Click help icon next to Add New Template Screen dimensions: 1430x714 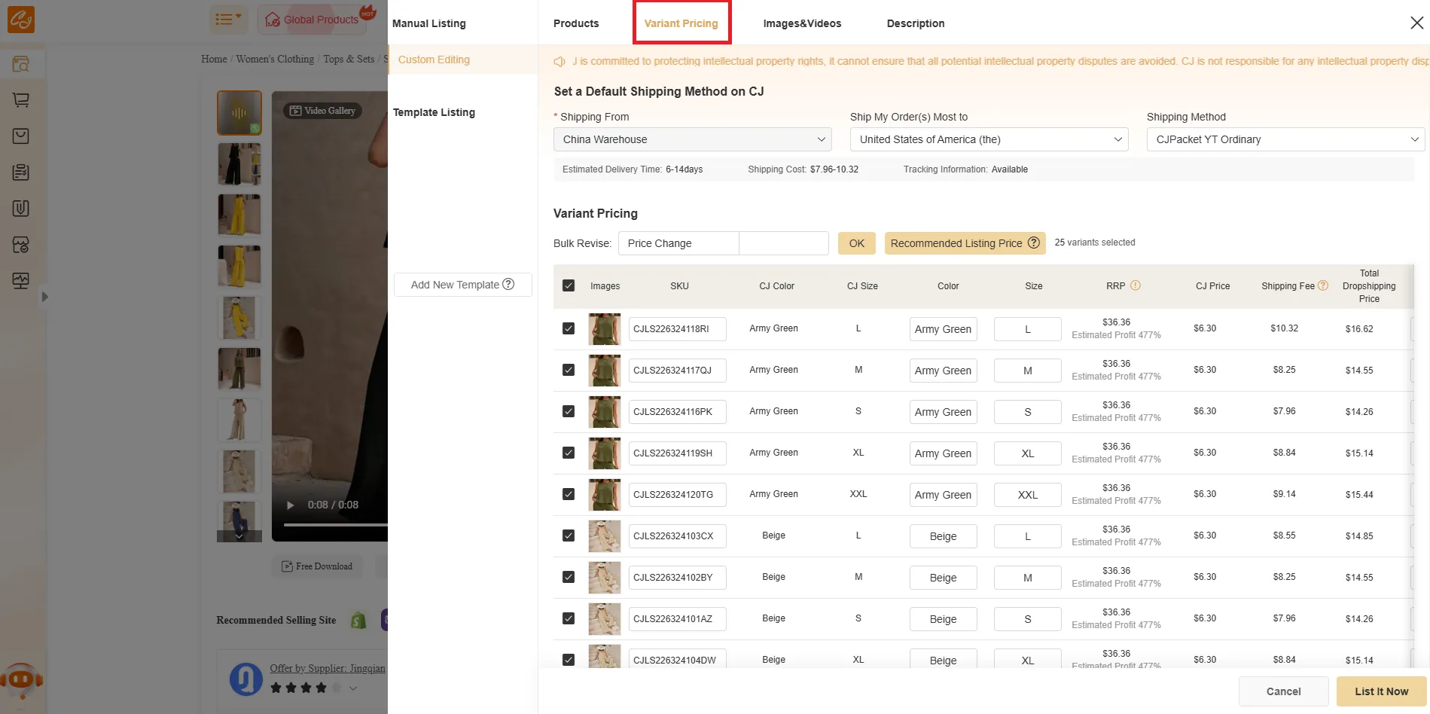pyautogui.click(x=508, y=284)
